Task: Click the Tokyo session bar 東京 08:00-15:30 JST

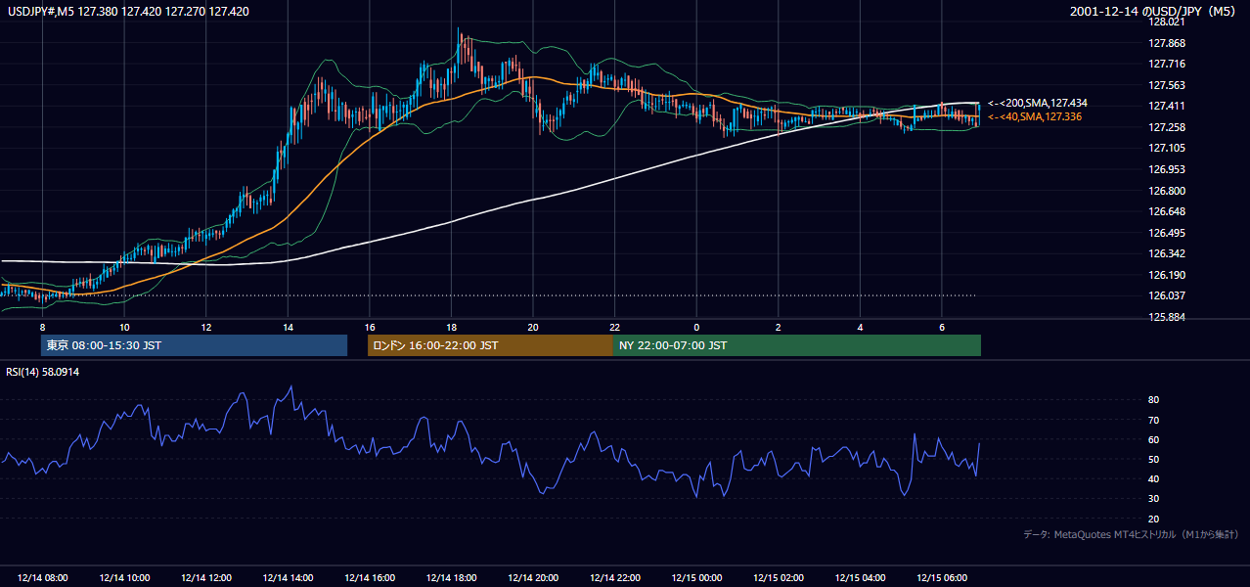Action: pos(194,345)
